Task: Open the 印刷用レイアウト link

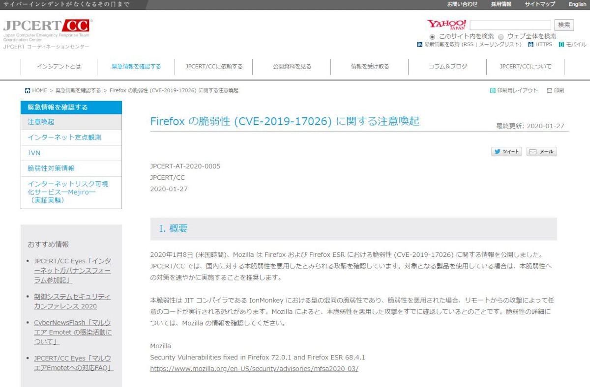Action: (518, 90)
